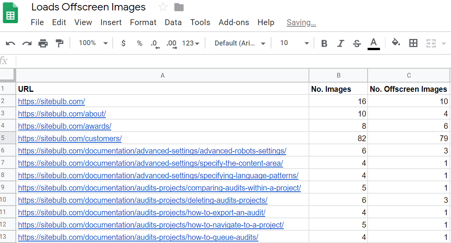Open the specify-the-content-area link

point(151,163)
